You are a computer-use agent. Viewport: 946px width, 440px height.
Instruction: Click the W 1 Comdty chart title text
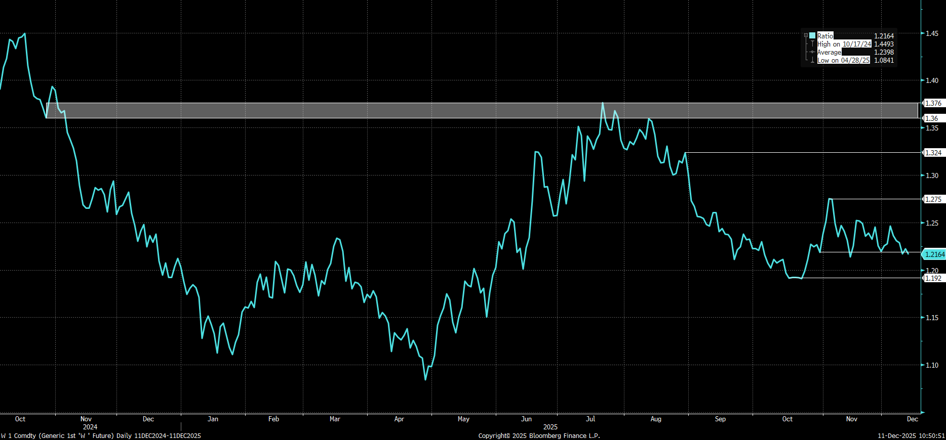coord(101,435)
